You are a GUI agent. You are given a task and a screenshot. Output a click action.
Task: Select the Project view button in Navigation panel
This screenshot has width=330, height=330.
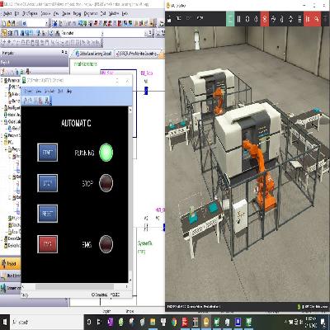(10, 264)
